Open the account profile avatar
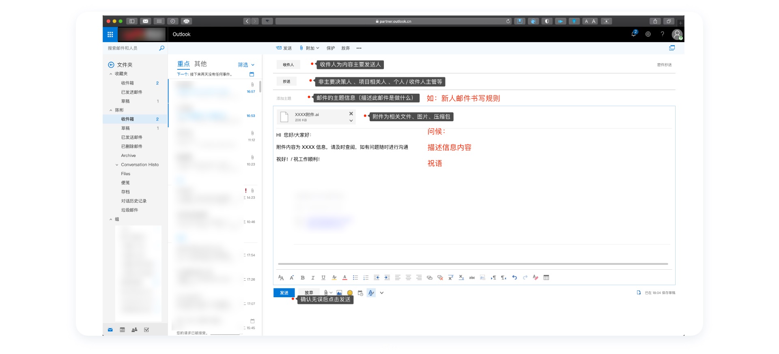 pos(677,34)
